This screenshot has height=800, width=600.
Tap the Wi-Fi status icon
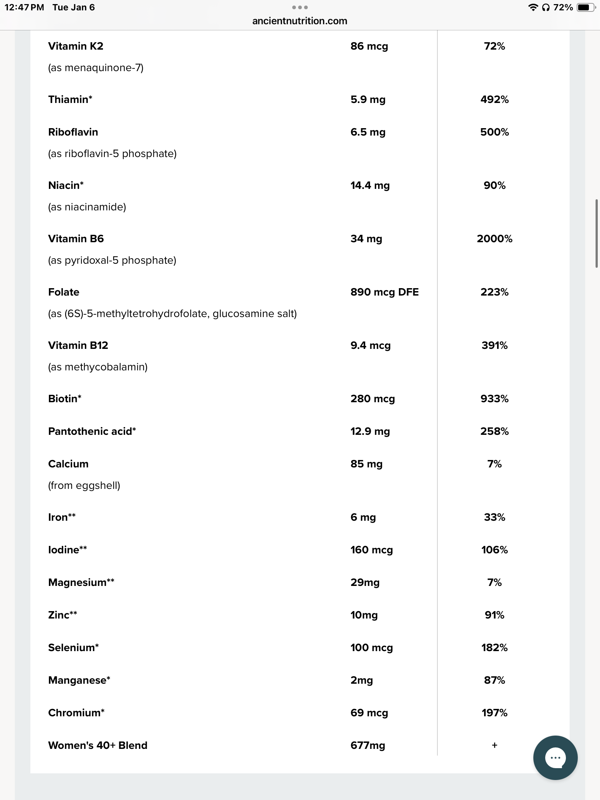point(533,7)
